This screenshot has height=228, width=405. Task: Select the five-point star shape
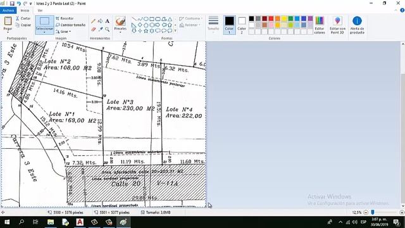coord(146,31)
